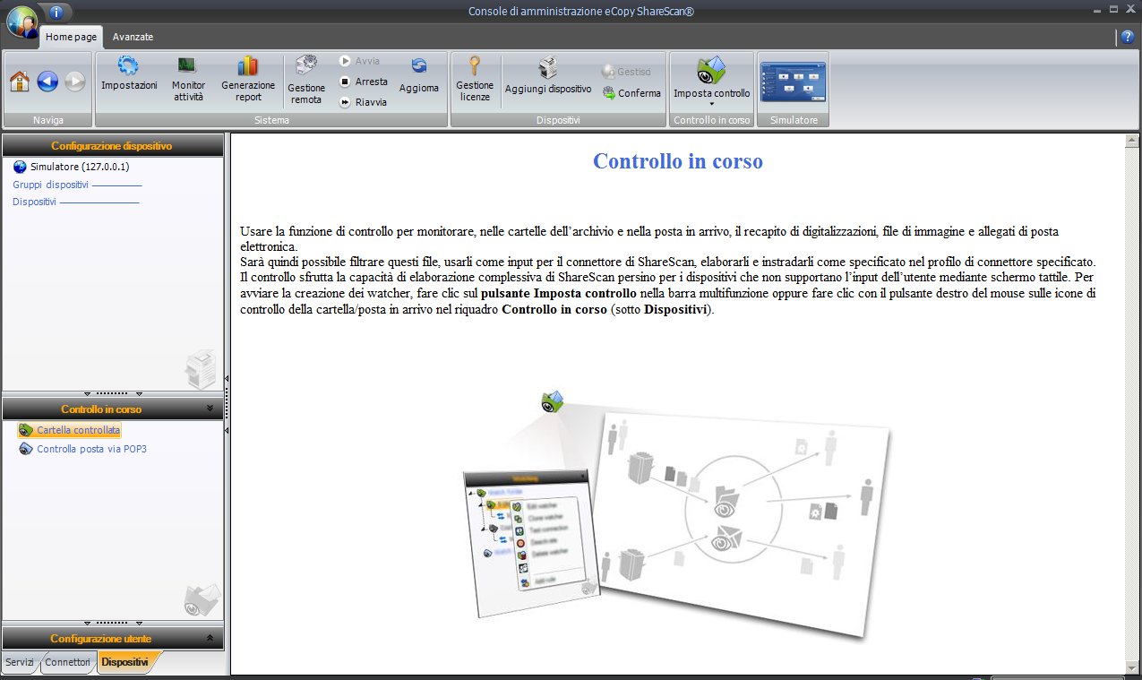Click the content scrollbar up arrow
The width and height of the screenshot is (1142, 680).
click(1132, 142)
